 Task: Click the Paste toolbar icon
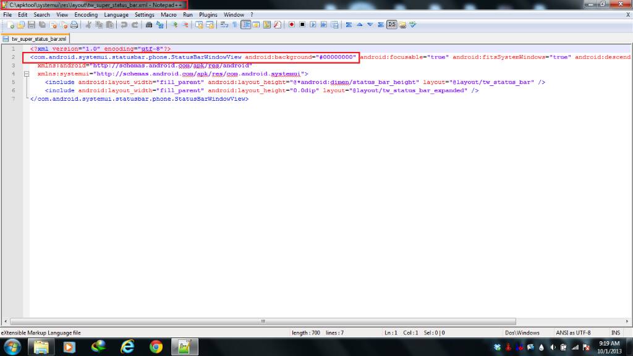(110, 25)
